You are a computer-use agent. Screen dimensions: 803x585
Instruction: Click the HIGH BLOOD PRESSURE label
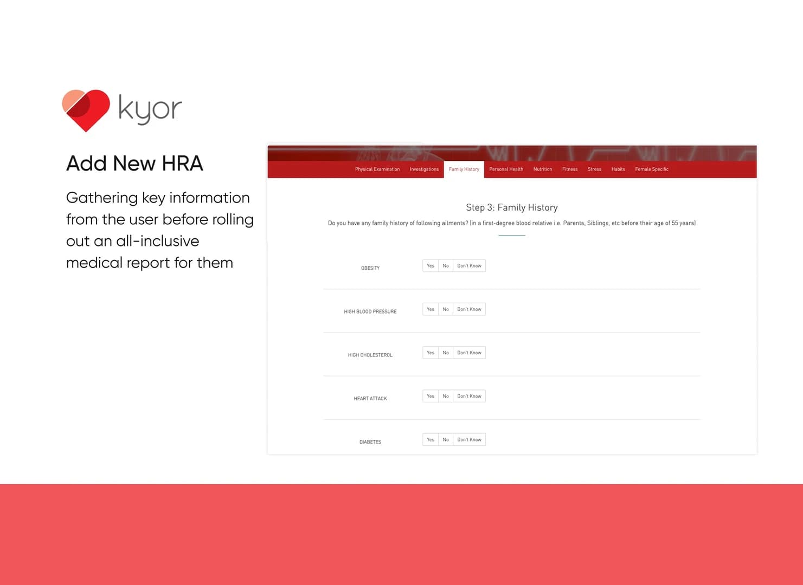370,311
